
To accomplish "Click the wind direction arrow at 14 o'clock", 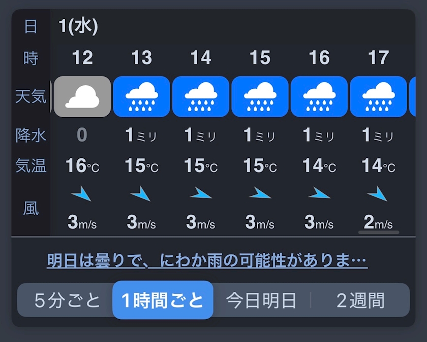I will 200,194.
